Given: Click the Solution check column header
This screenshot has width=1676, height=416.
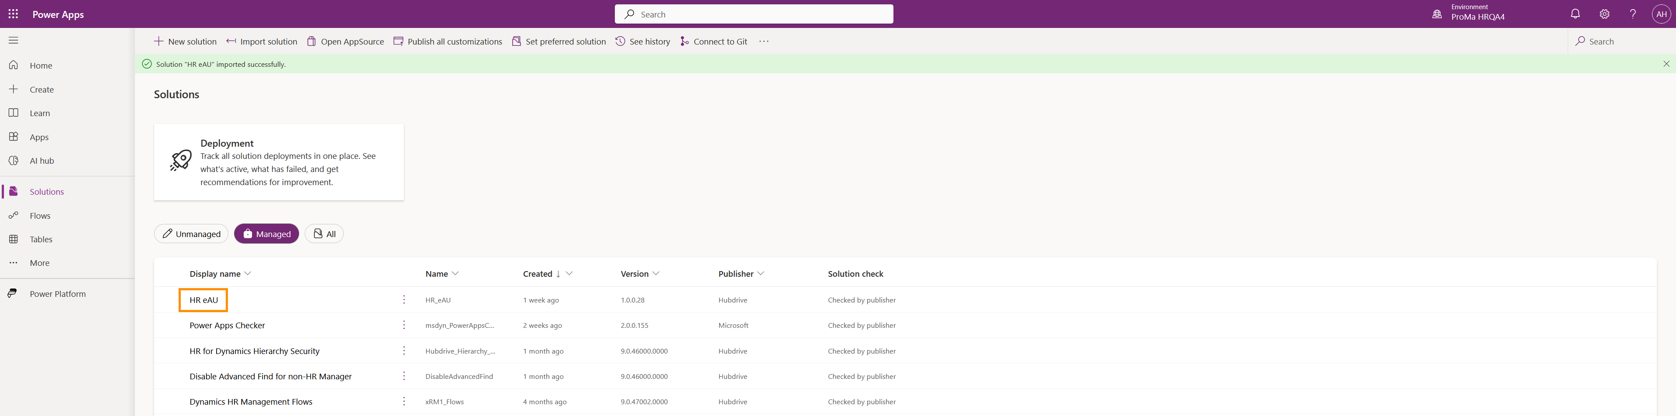Looking at the screenshot, I should tap(855, 274).
